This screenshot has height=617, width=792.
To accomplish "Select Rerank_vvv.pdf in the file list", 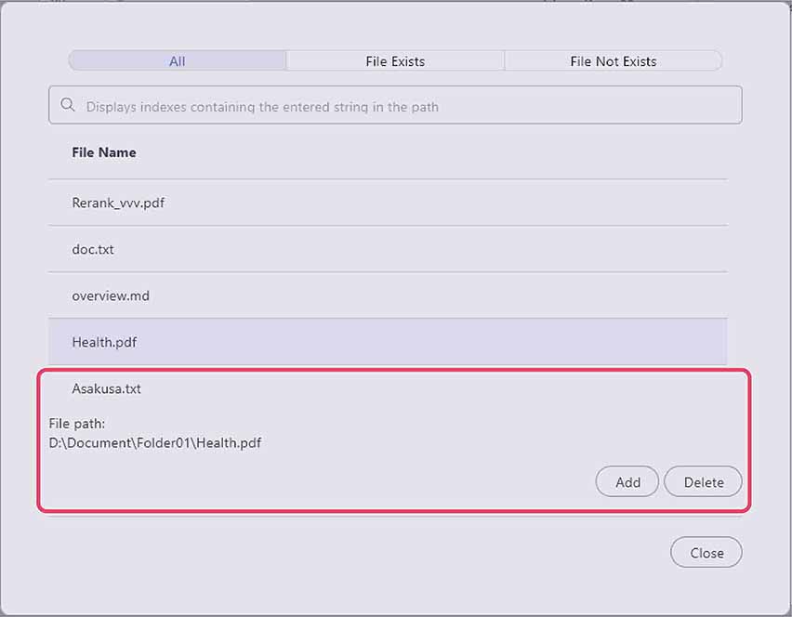I will tap(118, 203).
